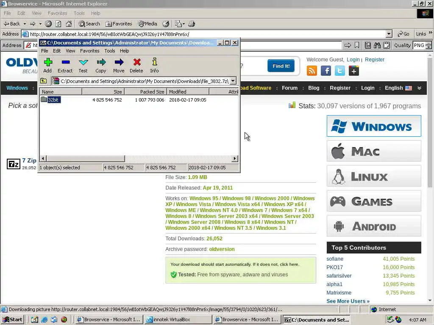The width and height of the screenshot is (434, 325).
Task: Click the Move toolbar icon
Action: 119,66
